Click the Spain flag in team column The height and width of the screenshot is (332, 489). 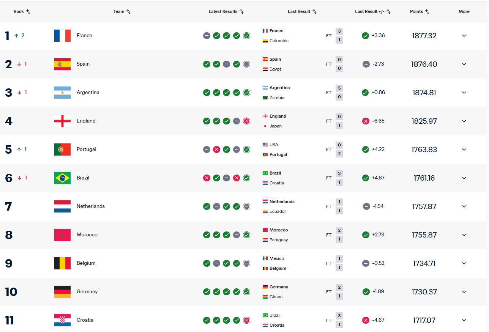tap(62, 64)
